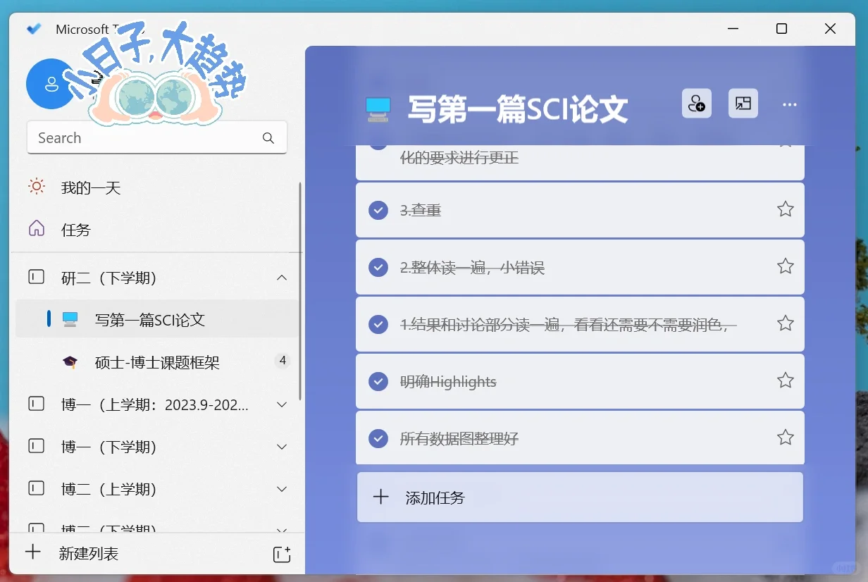
Task: Star the 明确Highlights task as important
Action: [785, 380]
